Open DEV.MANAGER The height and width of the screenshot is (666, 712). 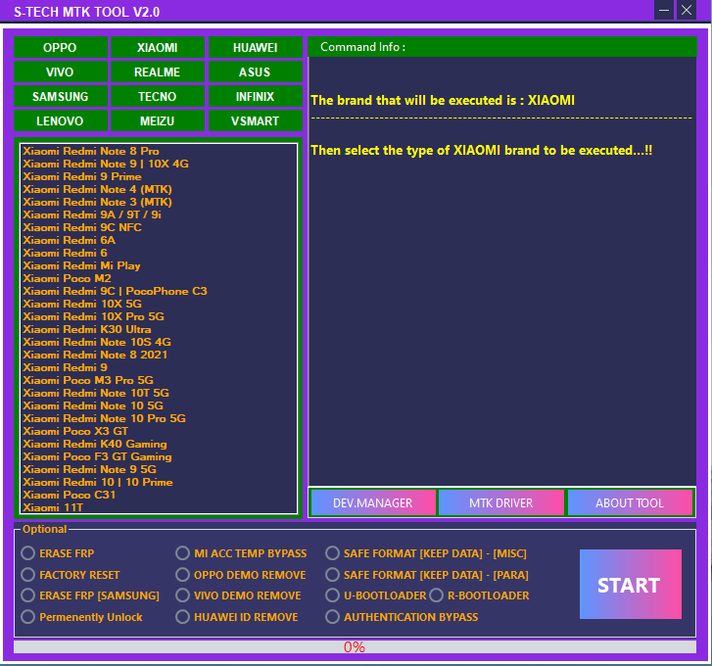[373, 502]
